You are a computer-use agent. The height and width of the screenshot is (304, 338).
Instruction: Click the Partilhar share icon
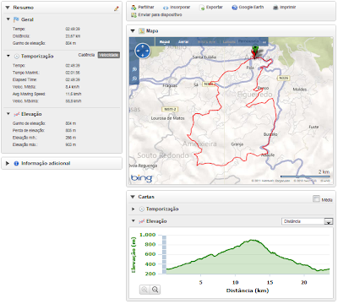click(x=134, y=8)
